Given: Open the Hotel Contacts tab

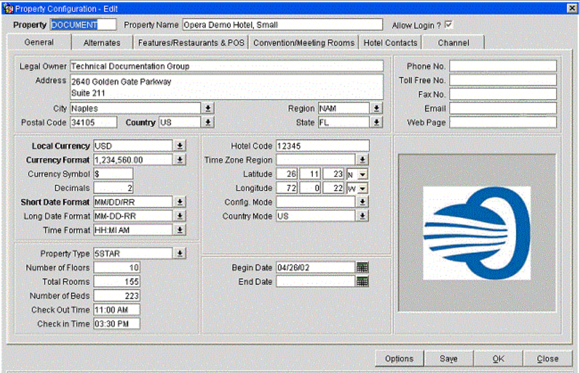Looking at the screenshot, I should tap(390, 43).
